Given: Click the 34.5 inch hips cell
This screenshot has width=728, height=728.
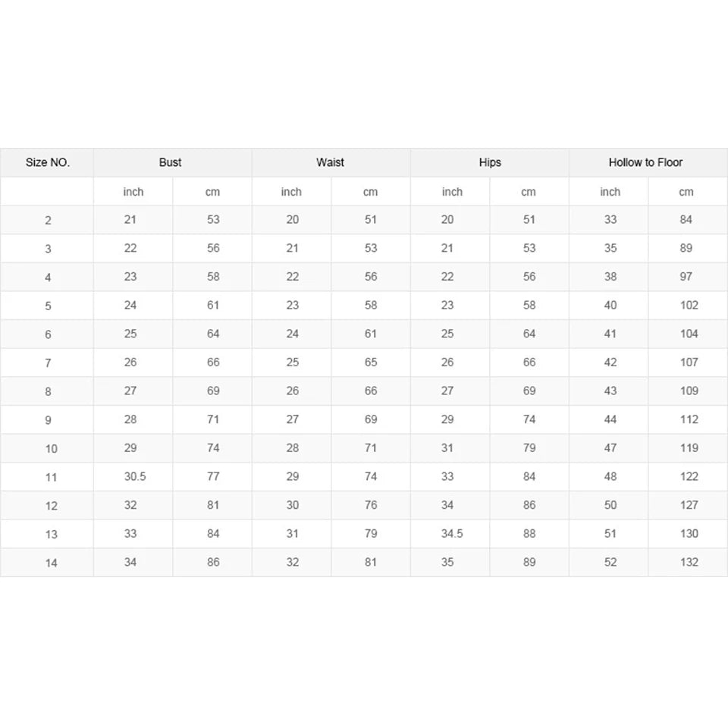Looking at the screenshot, I should coord(452,534).
